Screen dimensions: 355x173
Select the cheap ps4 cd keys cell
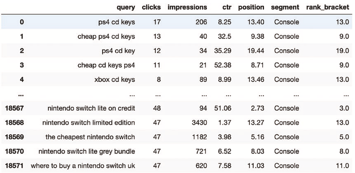[106, 37]
